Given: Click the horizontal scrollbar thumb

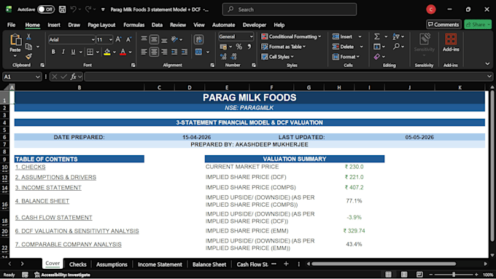Looking at the screenshot, I should pyautogui.click(x=384, y=264).
